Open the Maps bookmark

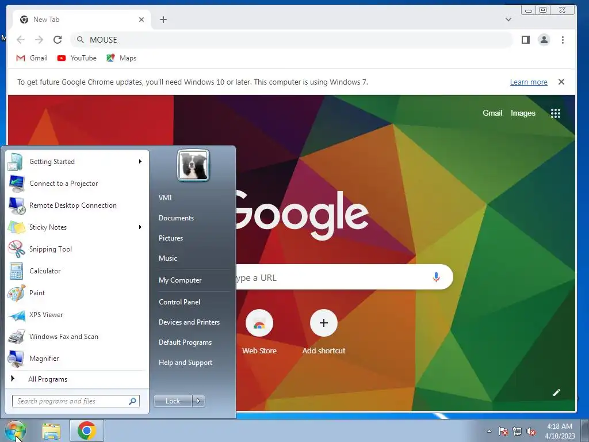tap(121, 58)
